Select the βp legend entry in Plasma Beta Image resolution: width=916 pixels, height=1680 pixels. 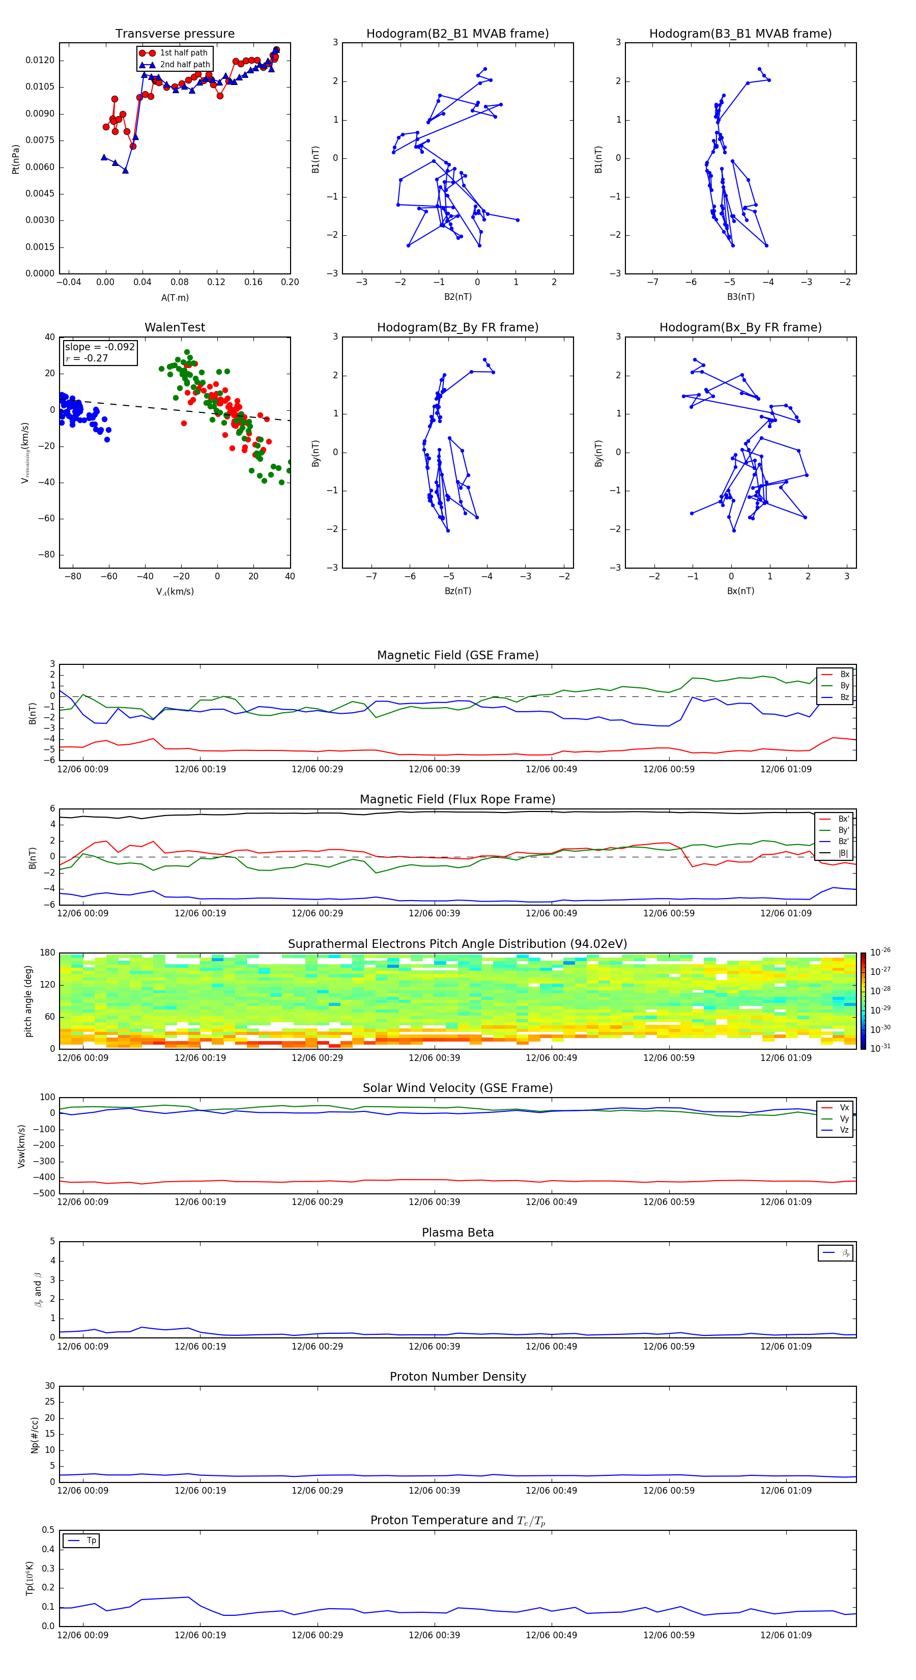coord(836,1253)
